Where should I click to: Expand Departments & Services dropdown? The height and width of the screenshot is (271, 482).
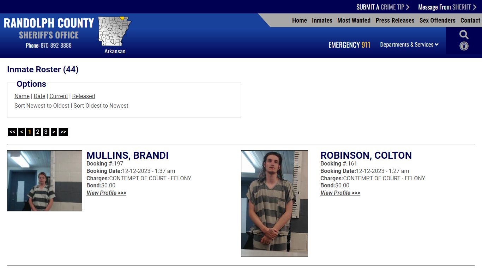pyautogui.click(x=409, y=45)
